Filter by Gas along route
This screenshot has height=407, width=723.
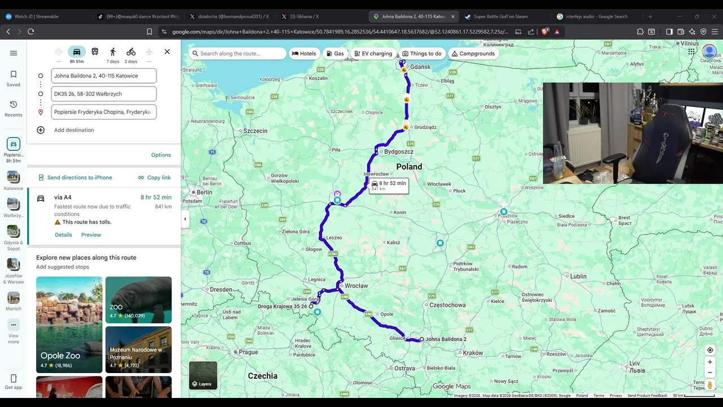[335, 54]
